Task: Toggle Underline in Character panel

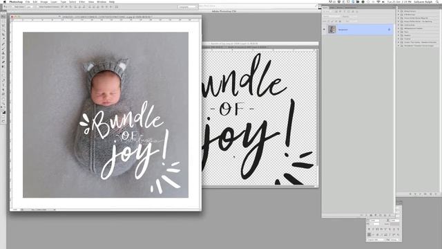Action: (394, 229)
